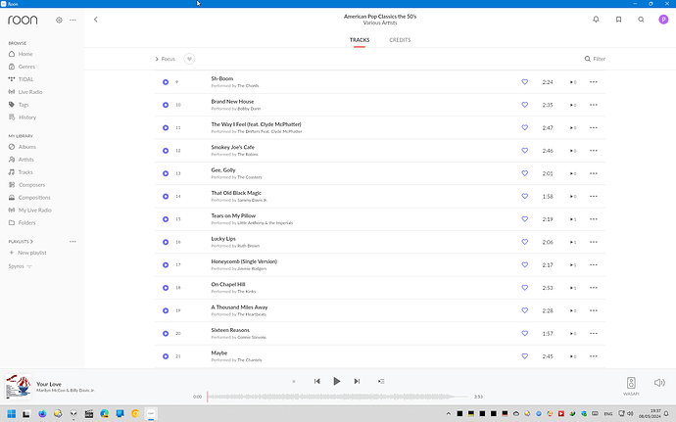Image resolution: width=676 pixels, height=422 pixels.
Task: Open more options for Smokey Joe's Cafe
Action: click(594, 151)
